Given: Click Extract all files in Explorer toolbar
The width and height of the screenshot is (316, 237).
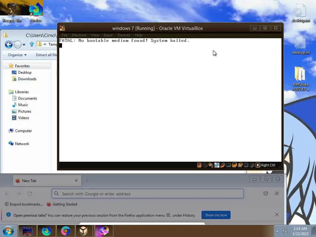Looking at the screenshot, I should click(x=46, y=55).
